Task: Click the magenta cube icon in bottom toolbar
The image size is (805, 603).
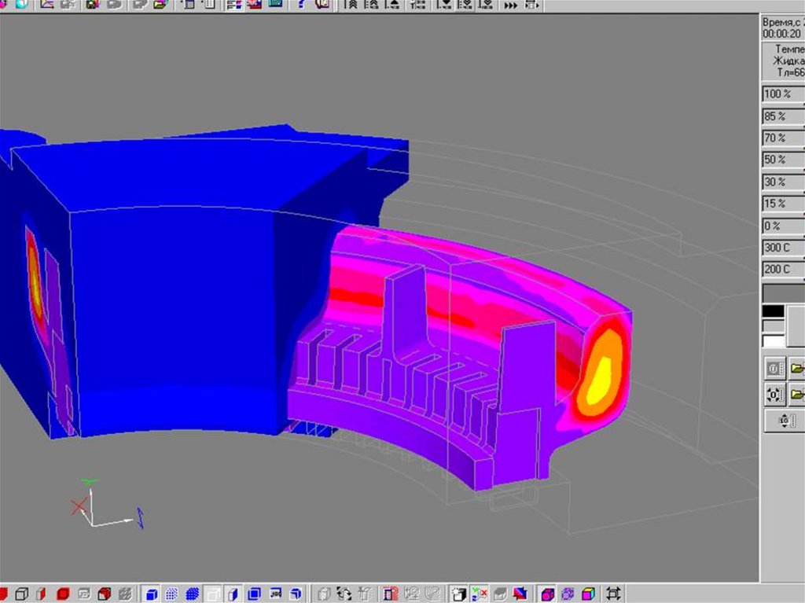Action: coord(547,594)
